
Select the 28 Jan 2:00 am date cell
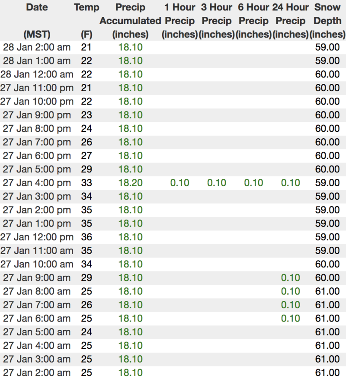(37, 47)
